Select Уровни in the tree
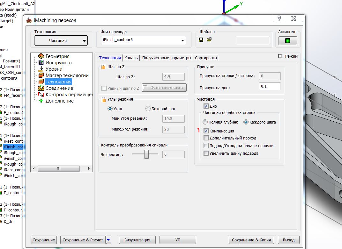The image size is (342, 249). (x=54, y=69)
